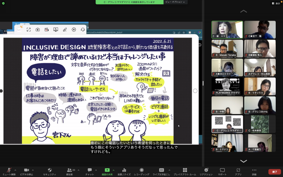Image resolution: width=283 pixels, height=177 pixels.
Task: Select video tile B：ミヤナリ
Action: (x=227, y=143)
